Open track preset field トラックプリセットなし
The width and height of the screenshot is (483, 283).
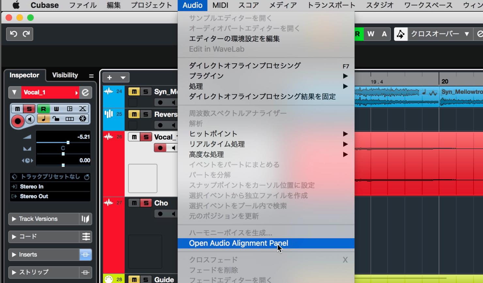[x=50, y=177]
